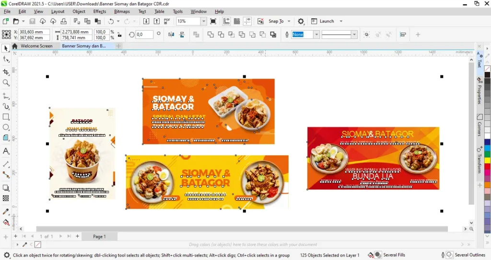Image resolution: width=491 pixels, height=260 pixels.
Task: Select the Drop Shadow tool
Action: point(6,188)
